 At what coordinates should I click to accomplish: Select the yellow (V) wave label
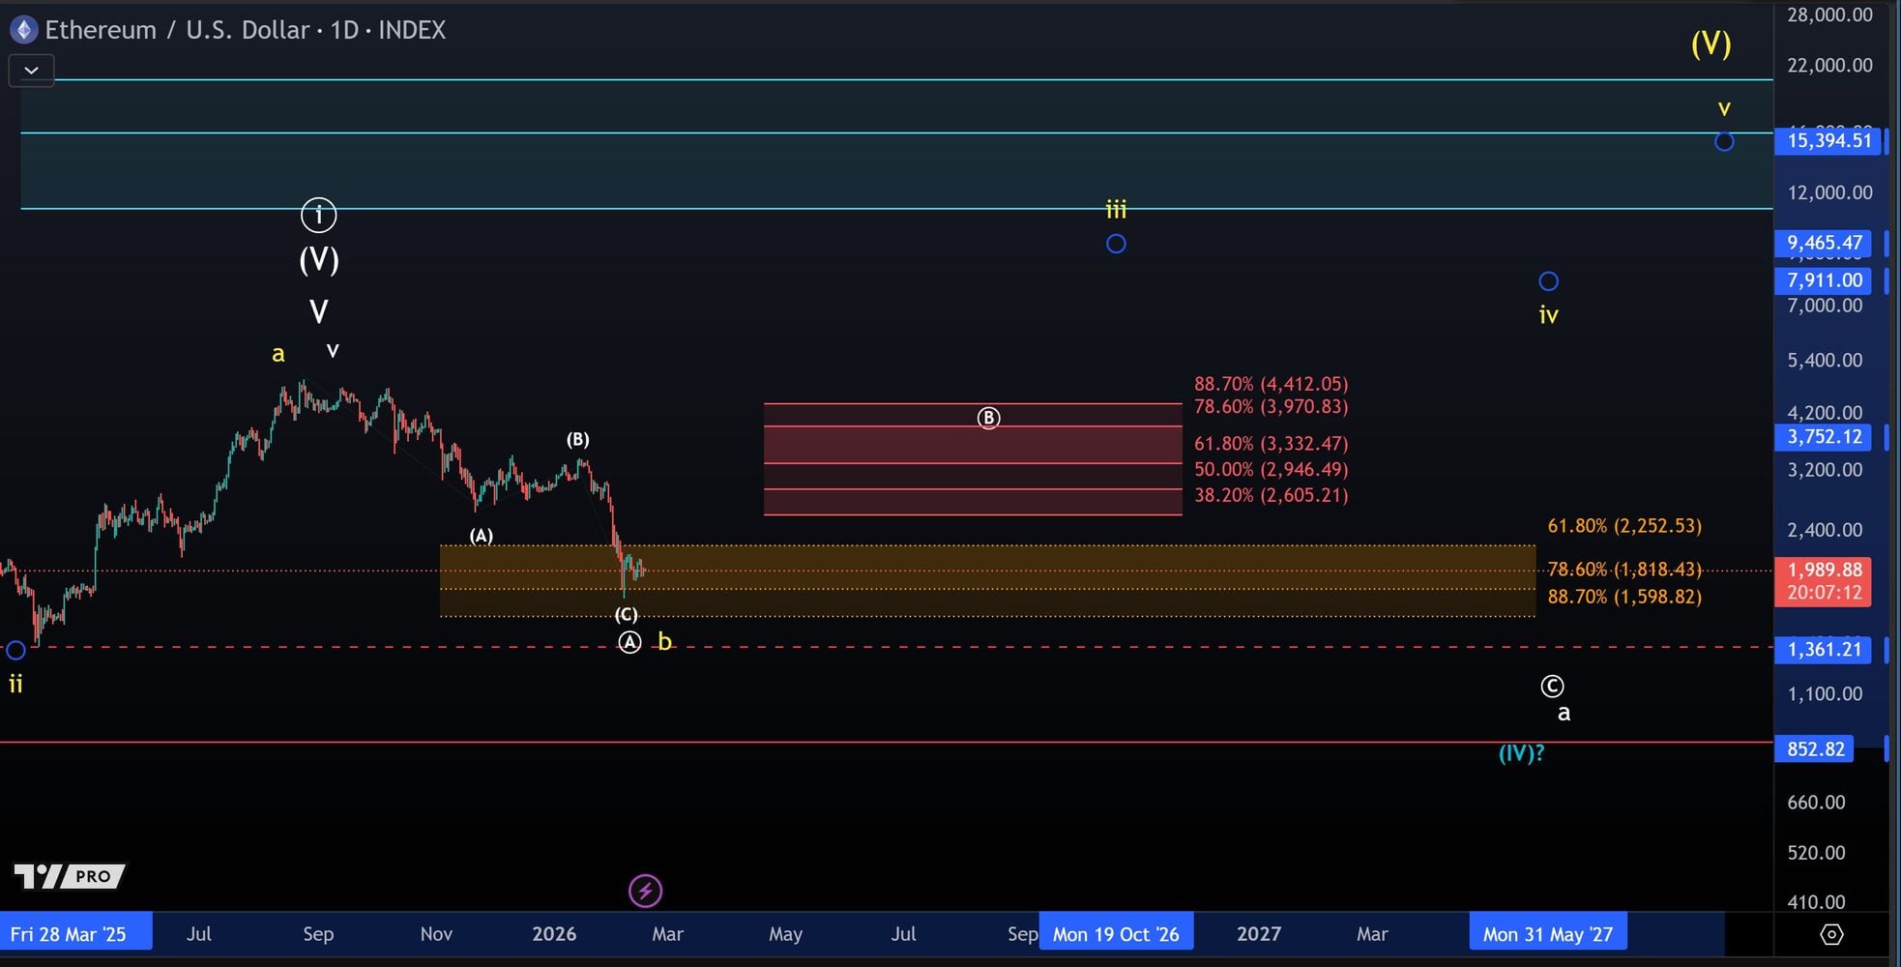pyautogui.click(x=1711, y=44)
